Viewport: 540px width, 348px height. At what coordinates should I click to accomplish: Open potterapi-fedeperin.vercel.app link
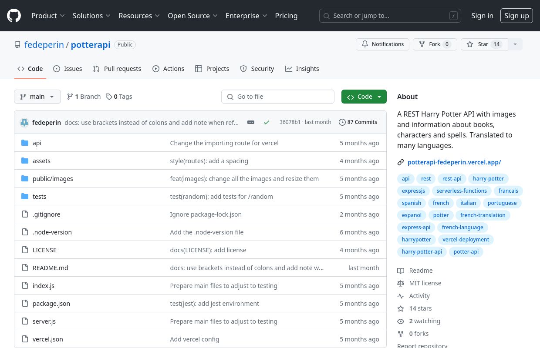pos(454,162)
